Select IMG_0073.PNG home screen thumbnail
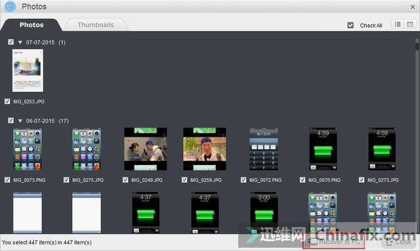 (x=28, y=149)
